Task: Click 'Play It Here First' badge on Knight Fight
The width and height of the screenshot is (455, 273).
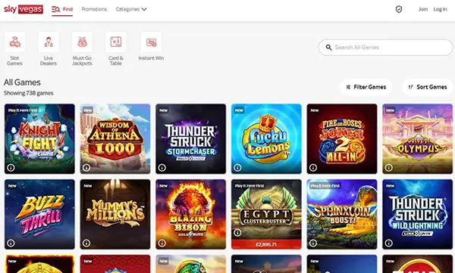Action: tap(23, 110)
